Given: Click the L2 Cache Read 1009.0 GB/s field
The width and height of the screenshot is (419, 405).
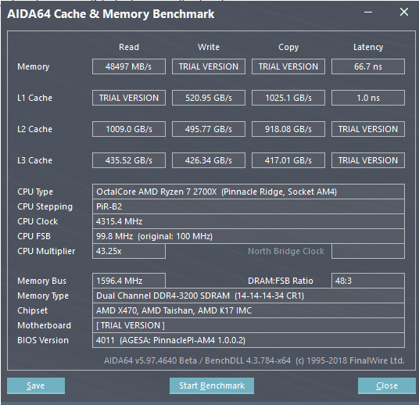Looking at the screenshot, I should 129,129.
